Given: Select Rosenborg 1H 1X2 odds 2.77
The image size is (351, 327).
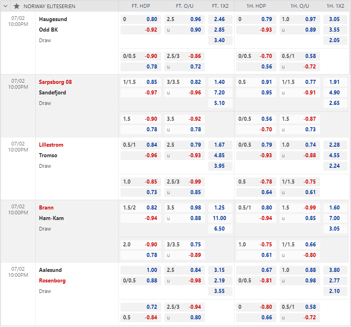Looking at the screenshot, I should pos(335,281).
